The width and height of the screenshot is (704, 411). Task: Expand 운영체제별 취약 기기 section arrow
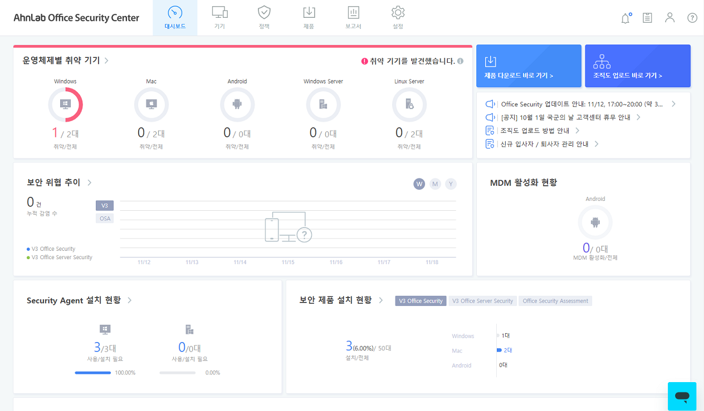(x=106, y=61)
